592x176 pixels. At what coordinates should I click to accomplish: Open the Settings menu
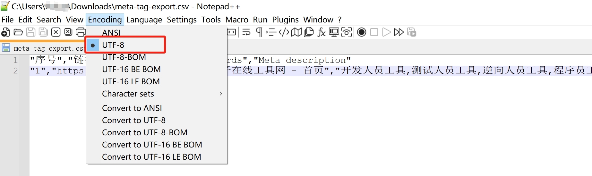point(182,20)
